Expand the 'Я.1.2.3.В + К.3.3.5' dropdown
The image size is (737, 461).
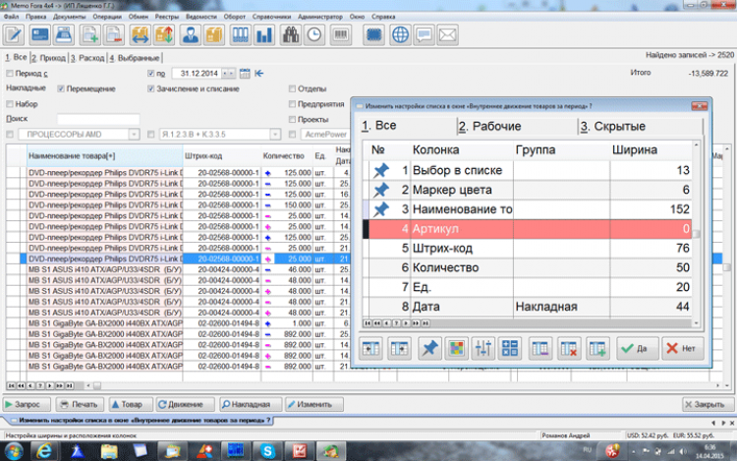(x=275, y=135)
